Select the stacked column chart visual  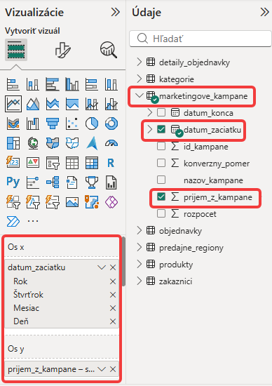[33, 84]
